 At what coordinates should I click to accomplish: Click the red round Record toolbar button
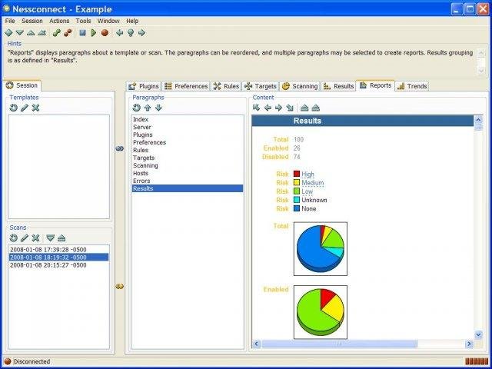tap(105, 32)
